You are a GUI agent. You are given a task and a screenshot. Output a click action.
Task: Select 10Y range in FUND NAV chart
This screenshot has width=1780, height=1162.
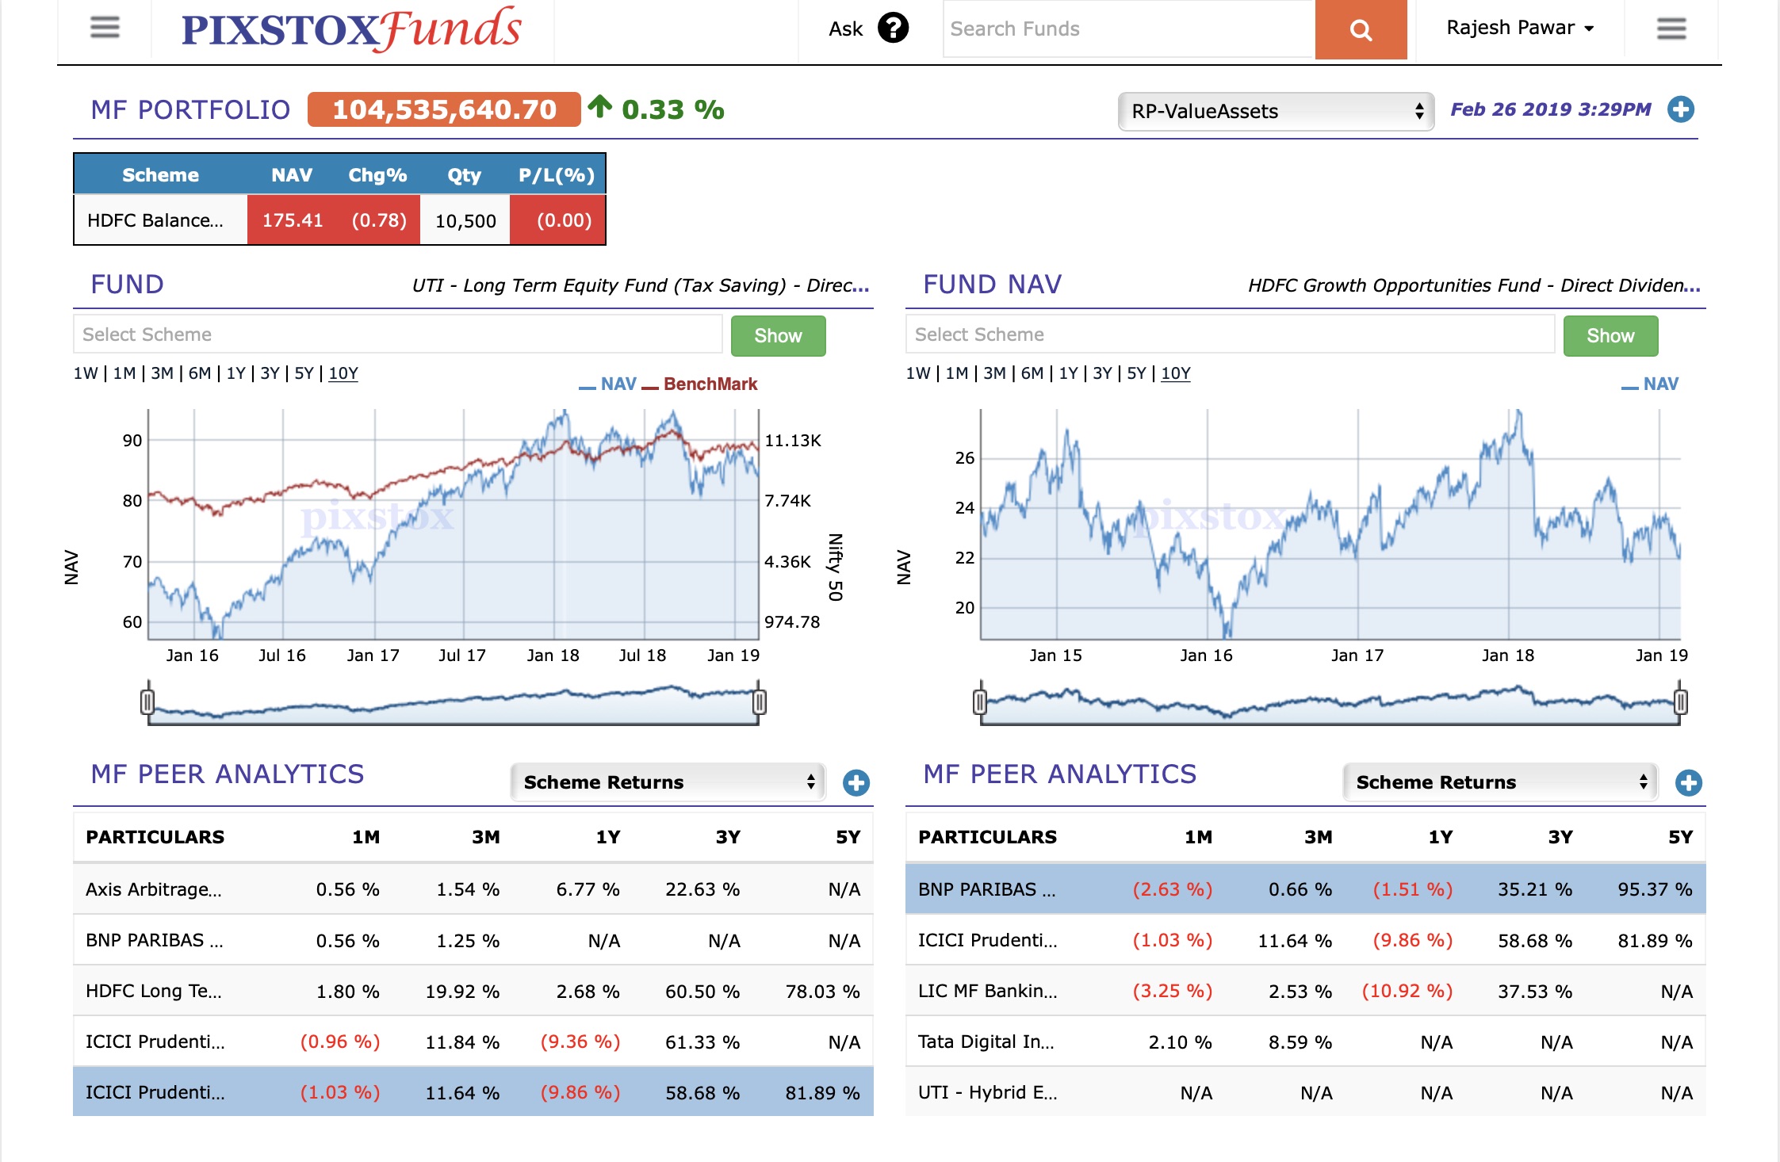coord(1176,373)
